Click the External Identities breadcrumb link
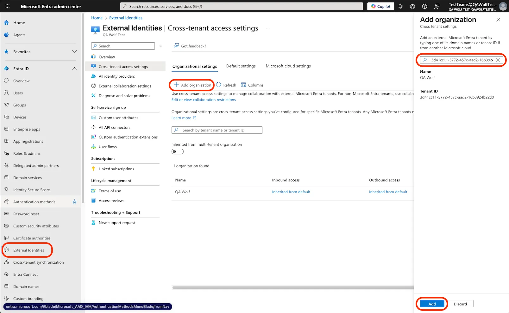Viewport: 509px width, 313px height. [x=126, y=18]
